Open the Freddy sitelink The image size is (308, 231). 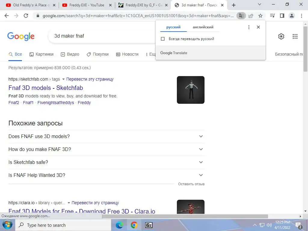click(84, 103)
